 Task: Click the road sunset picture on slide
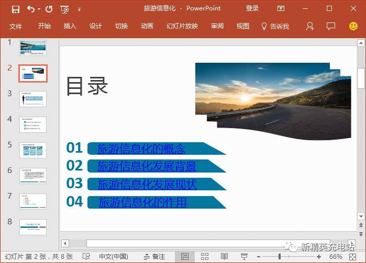[x=273, y=101]
